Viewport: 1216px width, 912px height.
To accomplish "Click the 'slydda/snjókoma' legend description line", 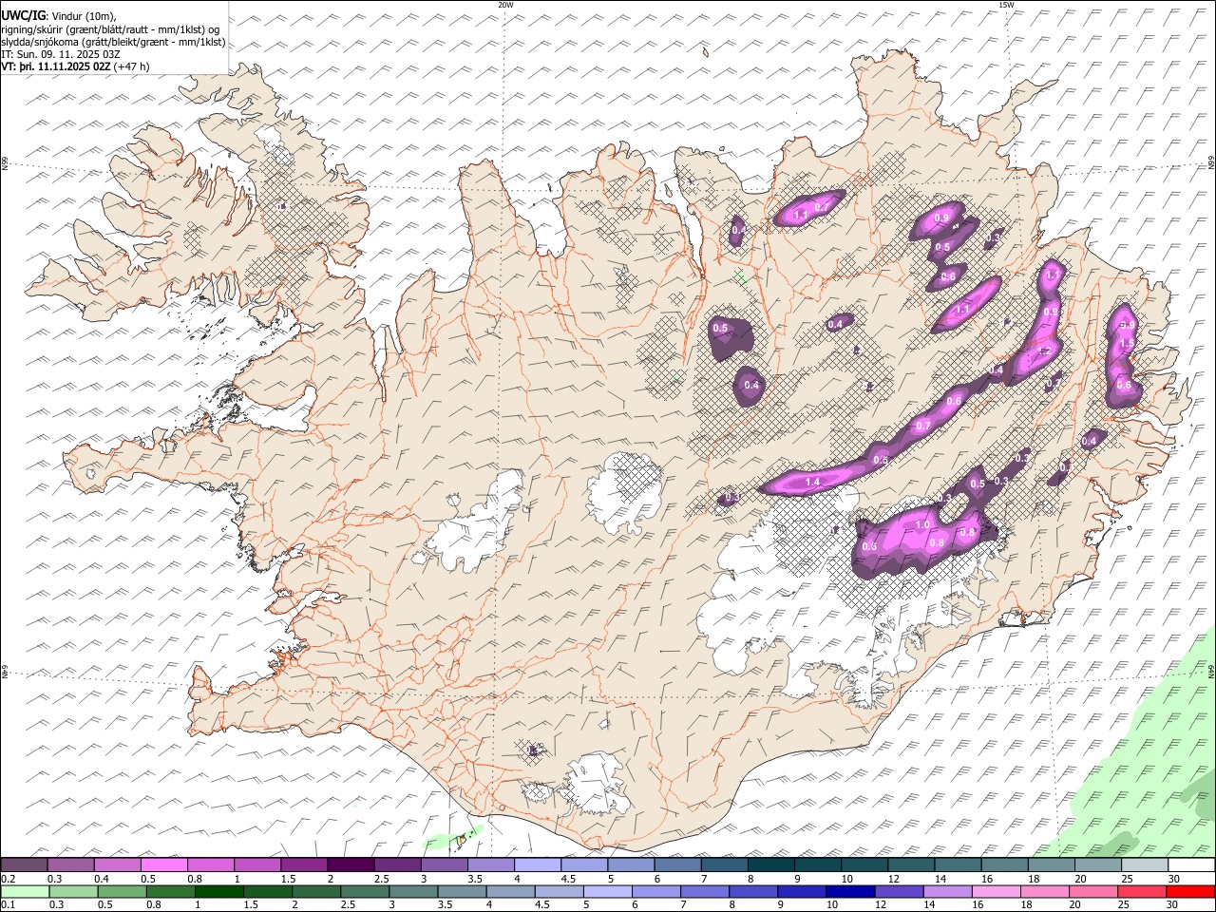I will click(x=113, y=42).
